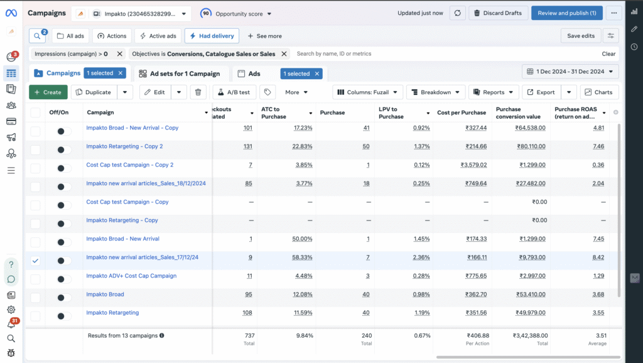Click refresh data icon near Updated just now

[x=458, y=13]
